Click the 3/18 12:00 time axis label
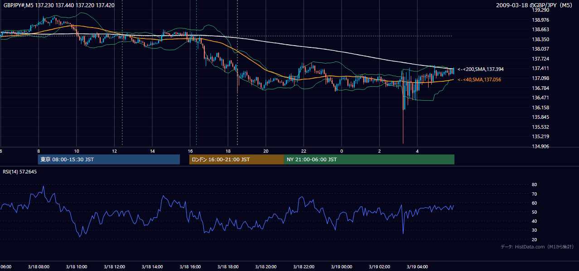 [x=114, y=267]
